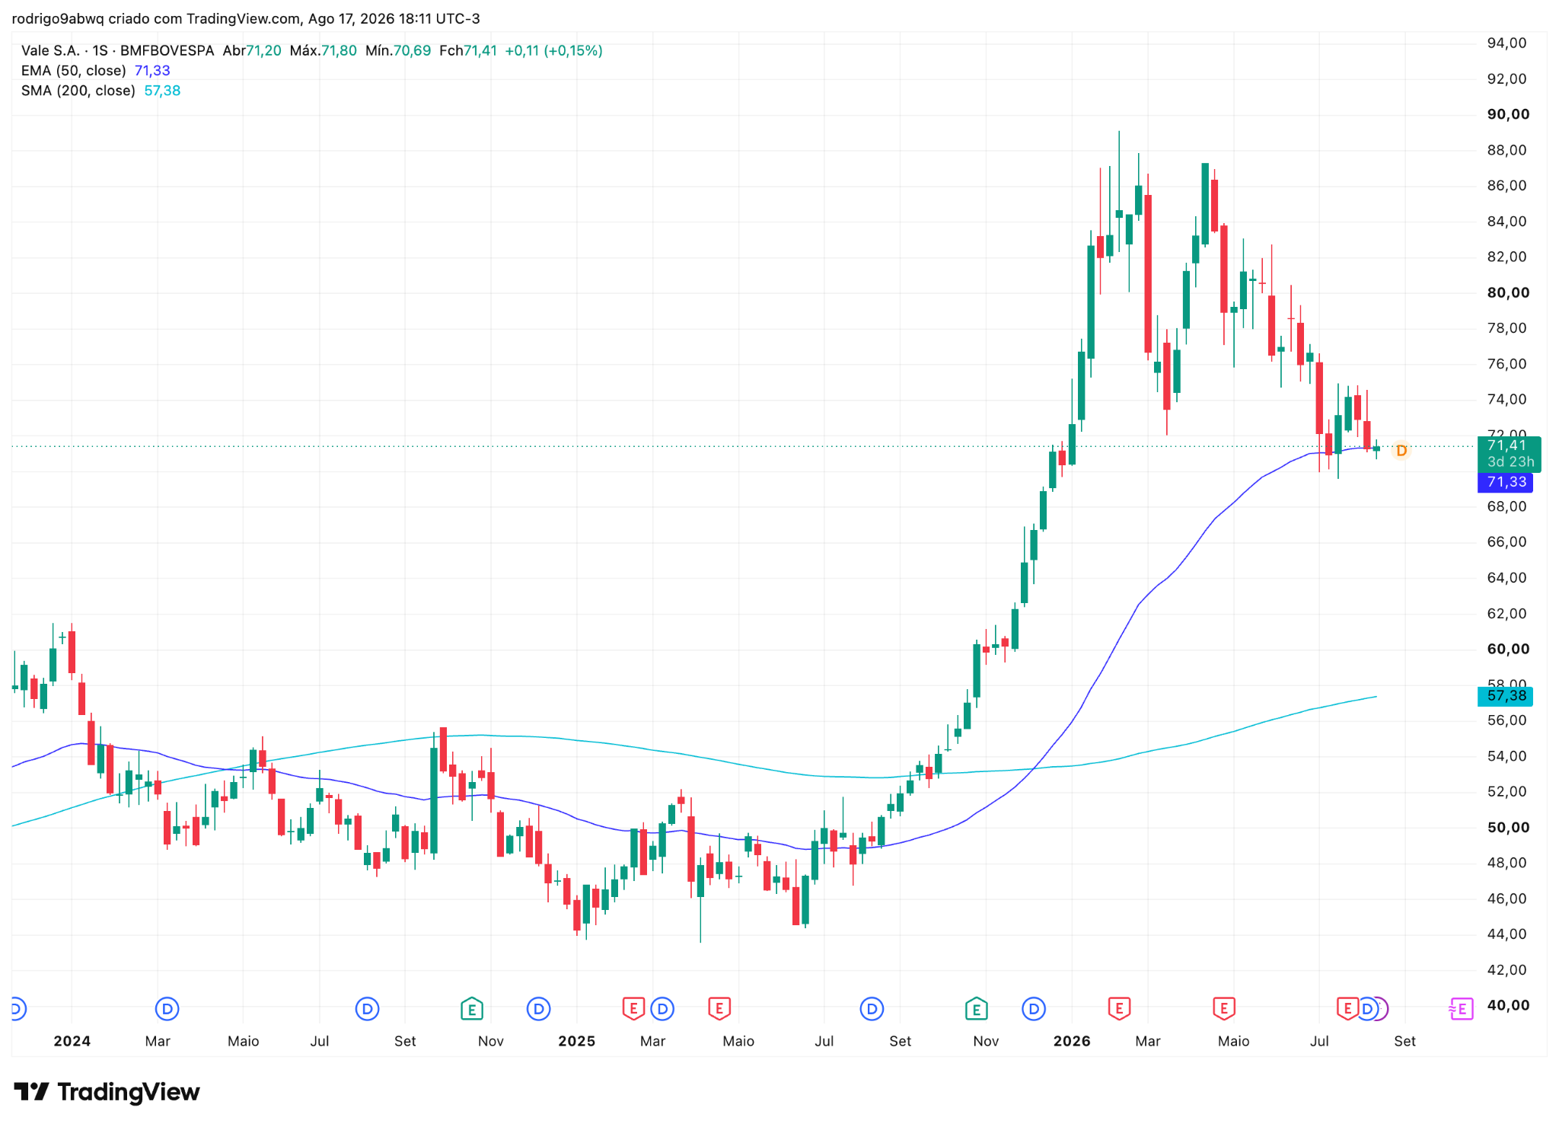Click the +0,11 (+0,15%) change value
The height and width of the screenshot is (1127, 1559).
pos(554,51)
